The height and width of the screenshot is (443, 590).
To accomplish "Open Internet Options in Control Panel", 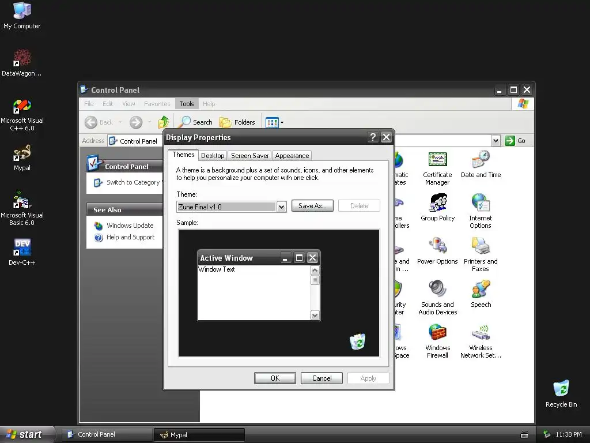I will coord(481,211).
